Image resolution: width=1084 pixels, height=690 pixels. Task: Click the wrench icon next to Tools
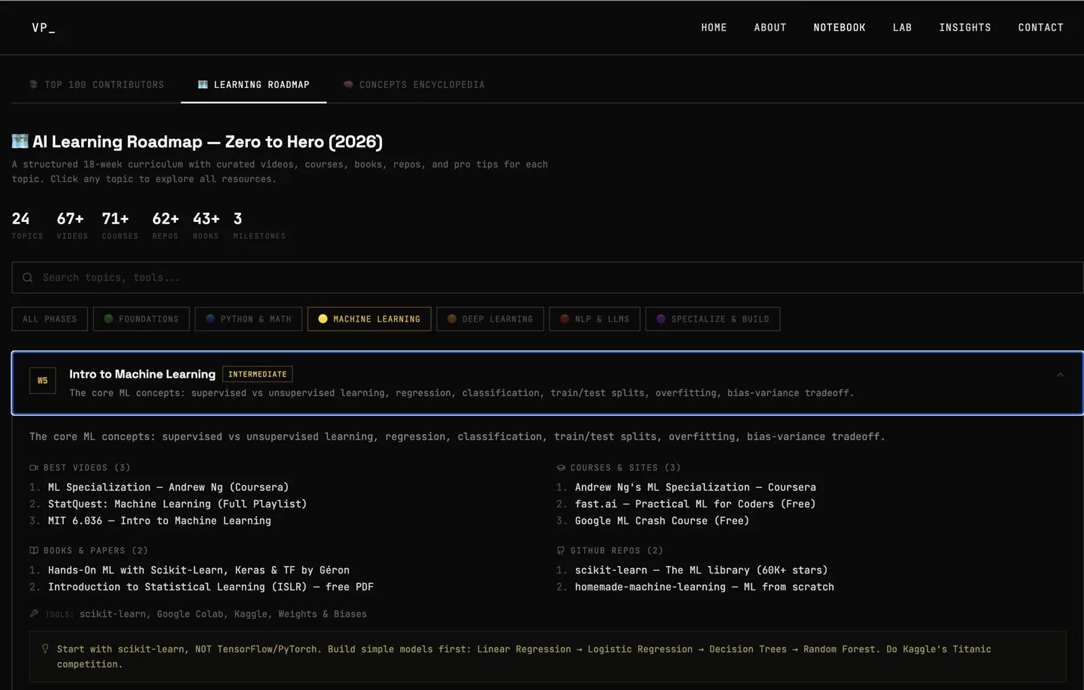coord(34,613)
